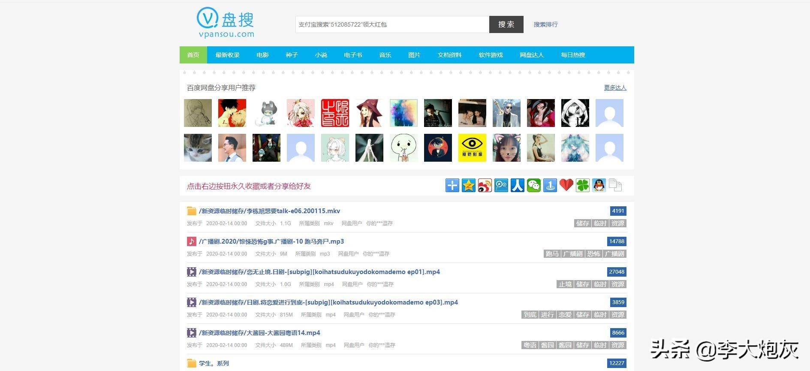Click the search input field
Image resolution: width=810 pixels, height=371 pixels.
[x=392, y=24]
